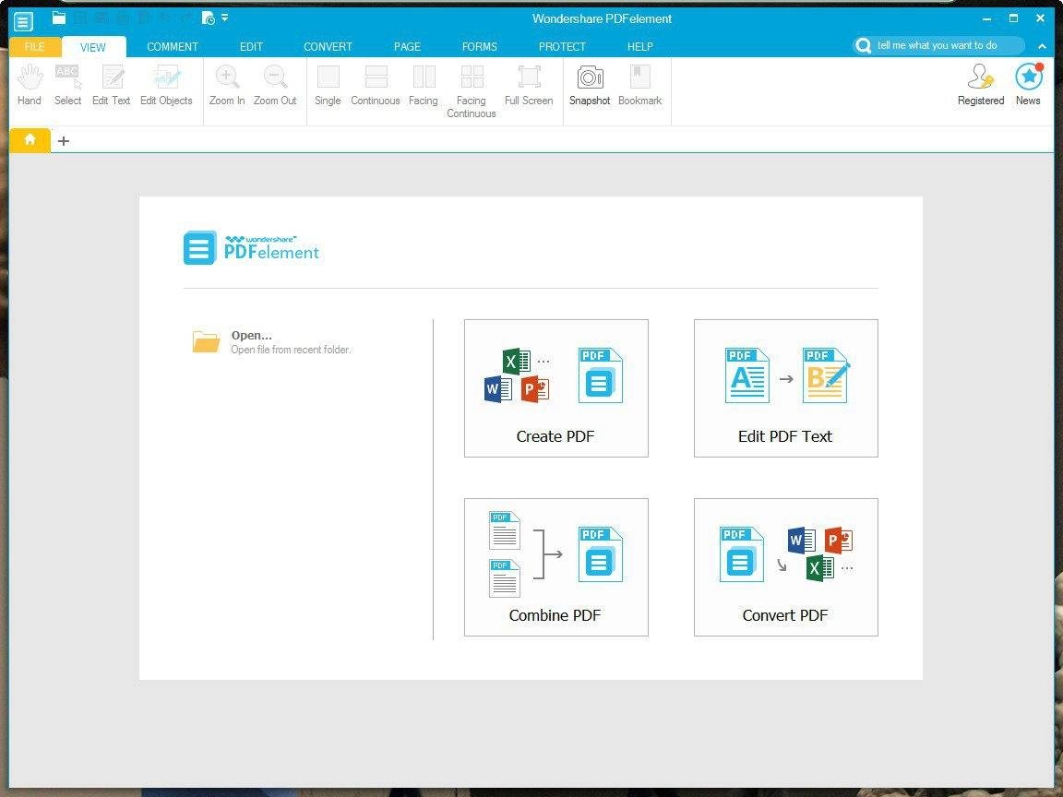Go to the Home tab with house icon
Image resolution: width=1063 pixels, height=797 pixels.
click(x=30, y=139)
